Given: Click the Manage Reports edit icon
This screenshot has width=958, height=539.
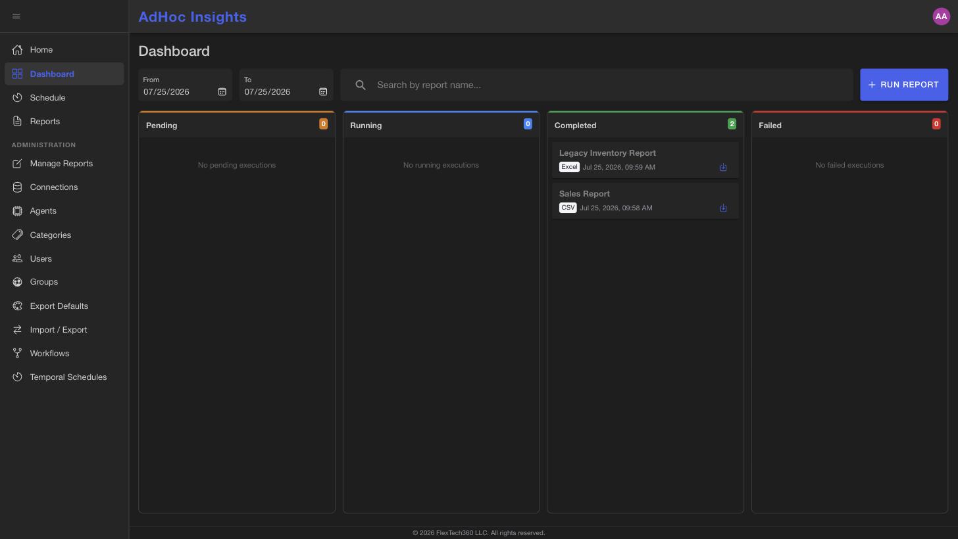Looking at the screenshot, I should click(x=17, y=164).
